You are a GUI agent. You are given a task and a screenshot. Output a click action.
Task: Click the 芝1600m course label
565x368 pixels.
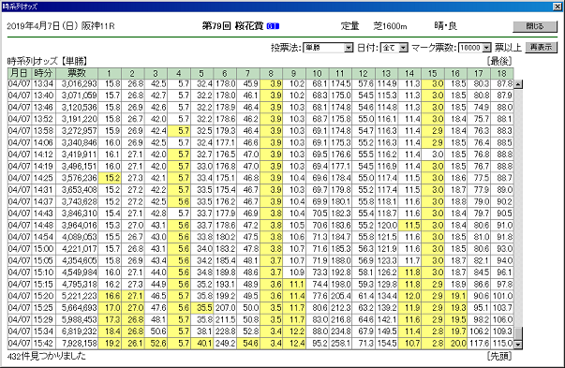[390, 26]
